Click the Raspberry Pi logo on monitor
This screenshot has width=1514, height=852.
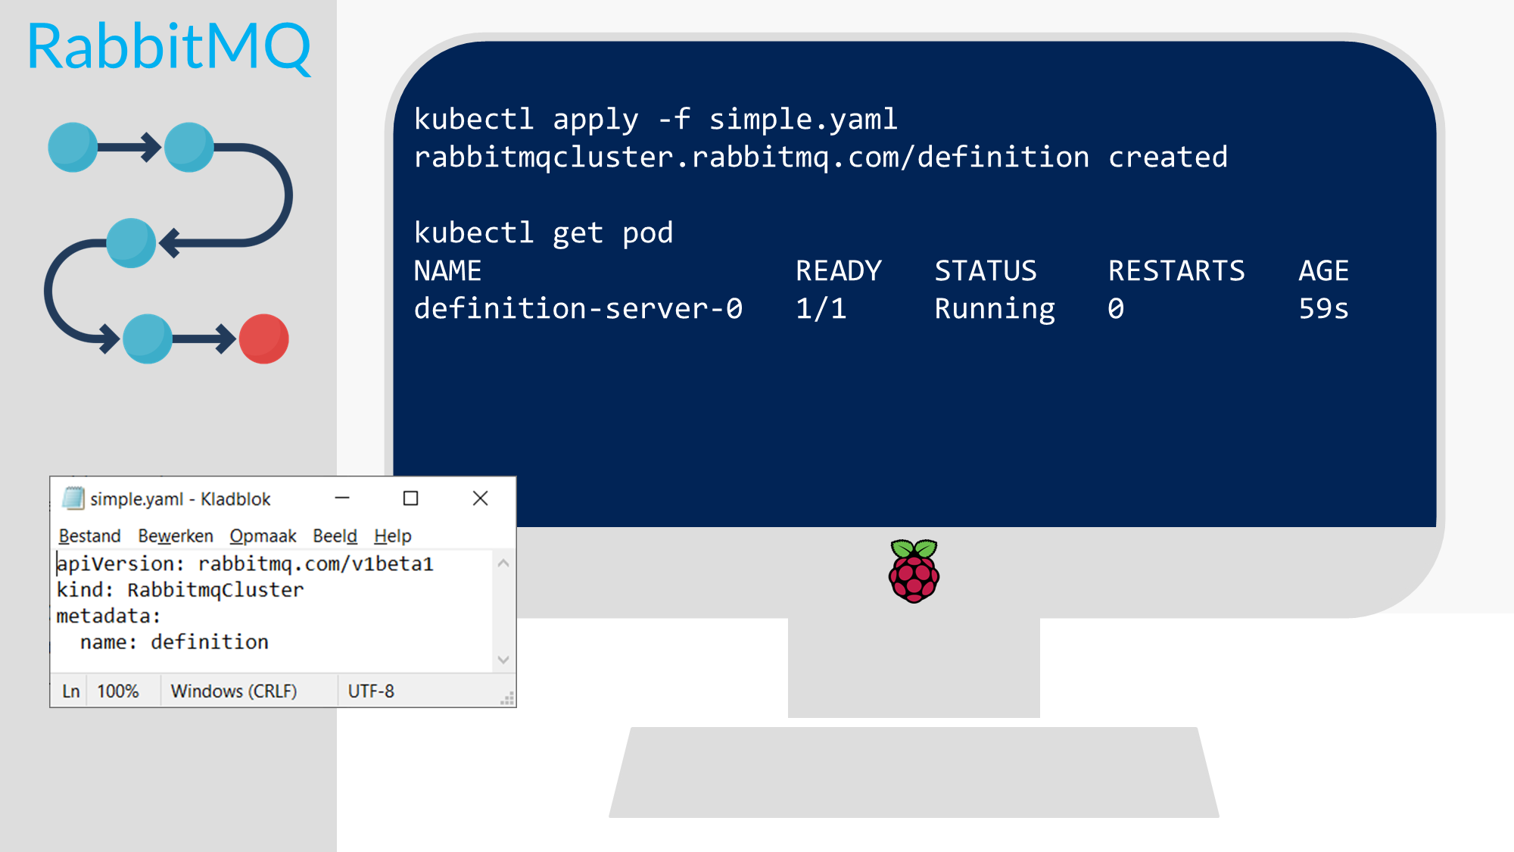click(x=914, y=571)
